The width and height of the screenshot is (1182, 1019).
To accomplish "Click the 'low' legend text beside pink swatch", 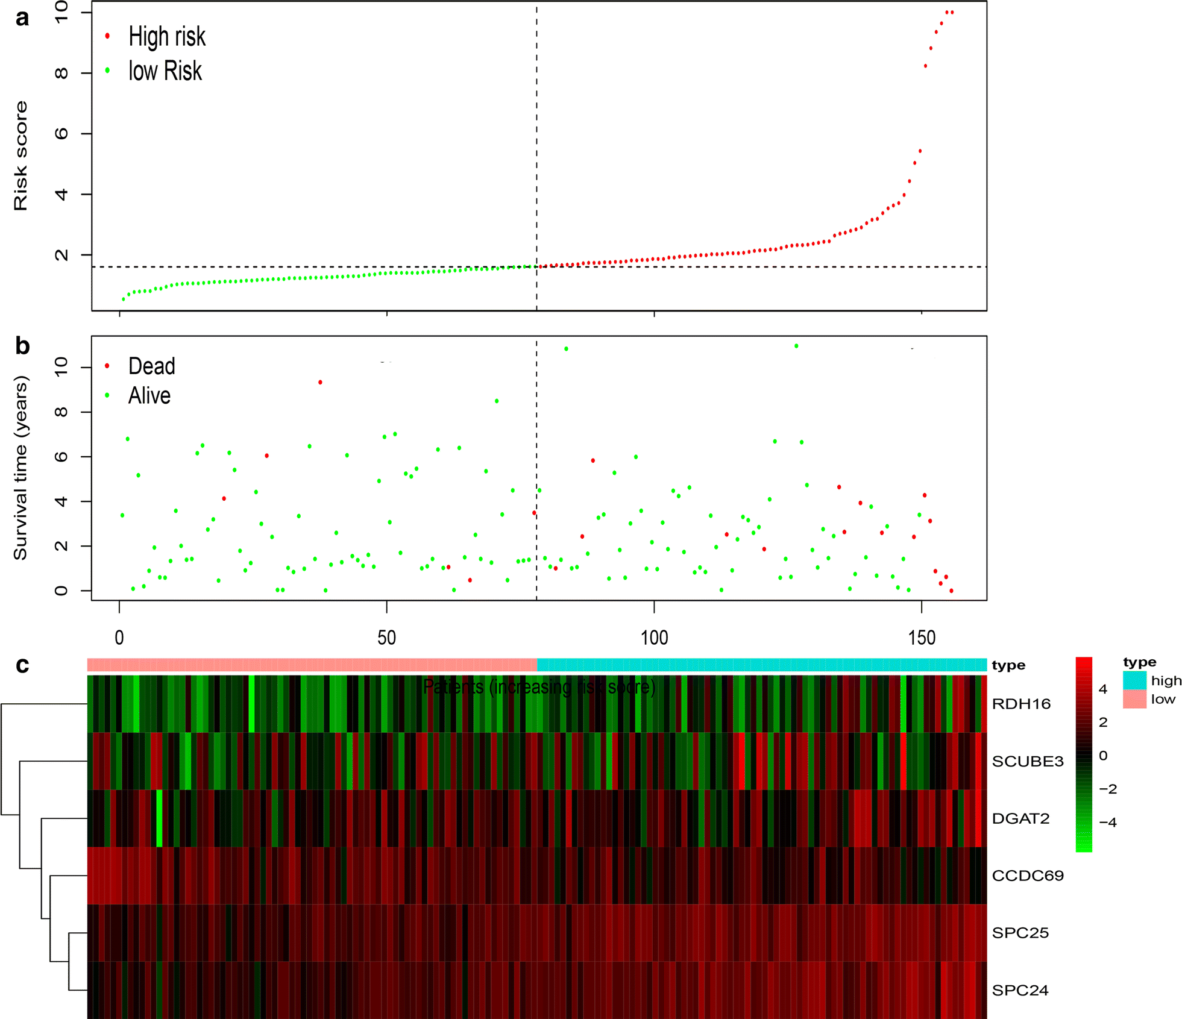I will click(1163, 699).
